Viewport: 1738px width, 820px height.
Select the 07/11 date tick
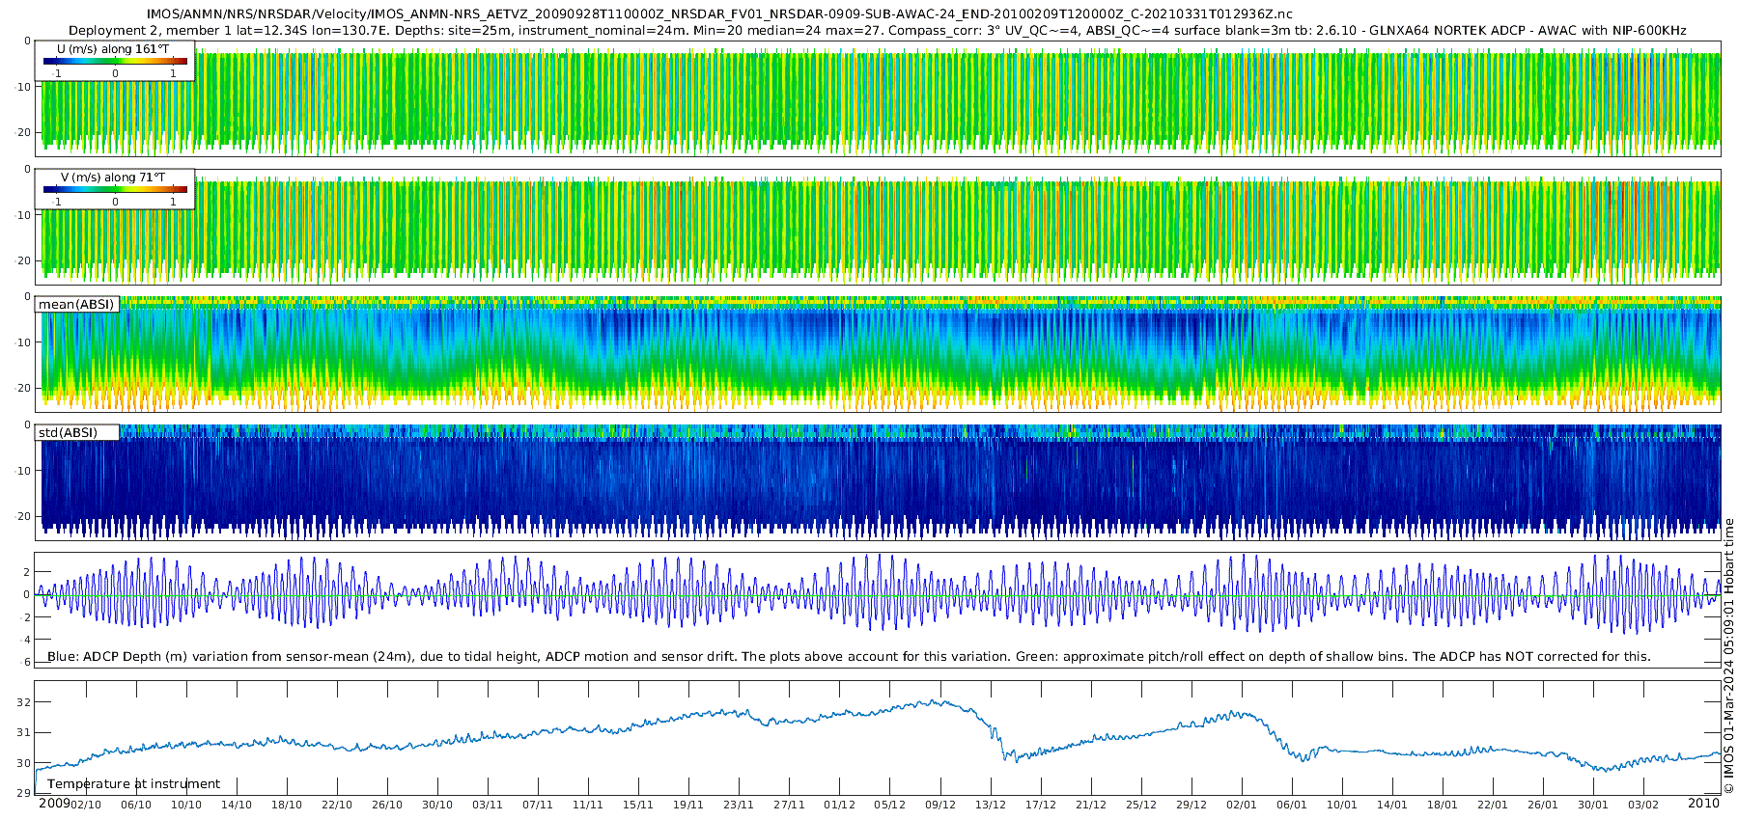pos(538,805)
